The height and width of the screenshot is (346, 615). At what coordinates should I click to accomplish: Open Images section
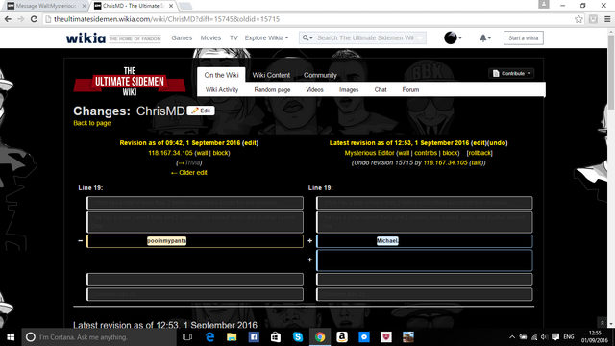coord(349,89)
